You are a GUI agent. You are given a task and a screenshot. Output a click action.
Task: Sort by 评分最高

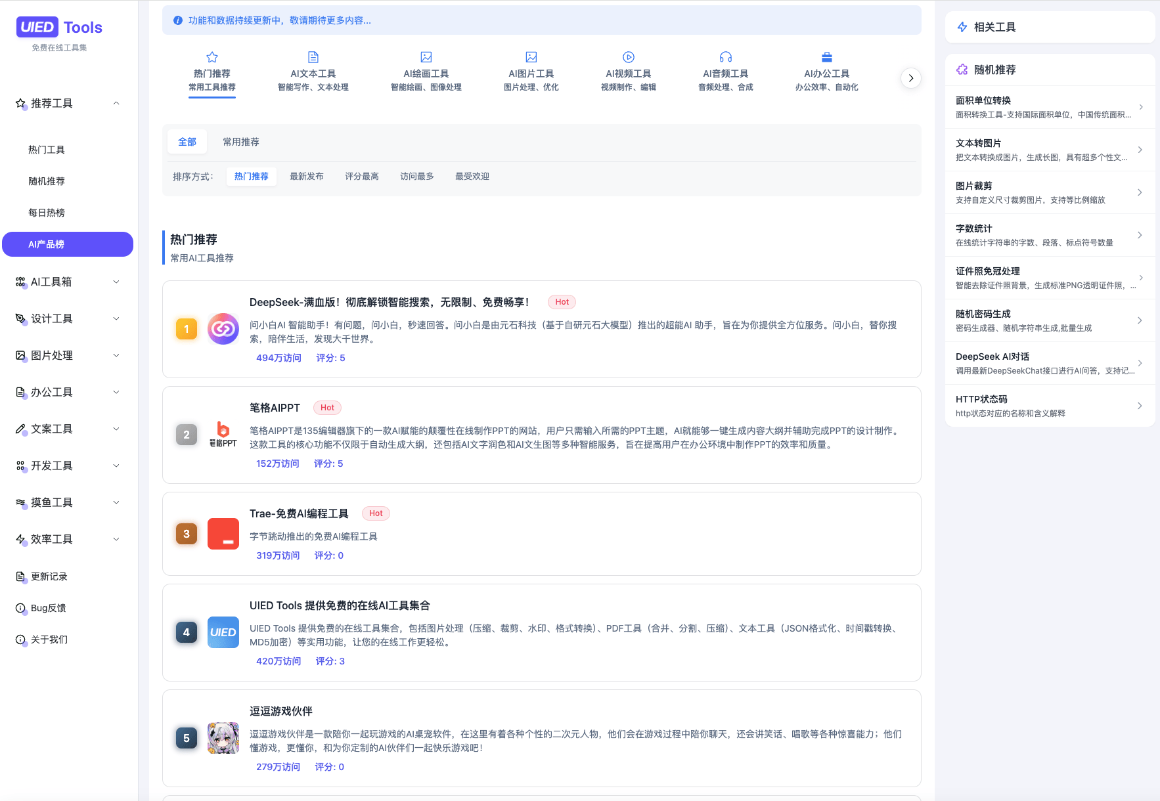pos(362,176)
